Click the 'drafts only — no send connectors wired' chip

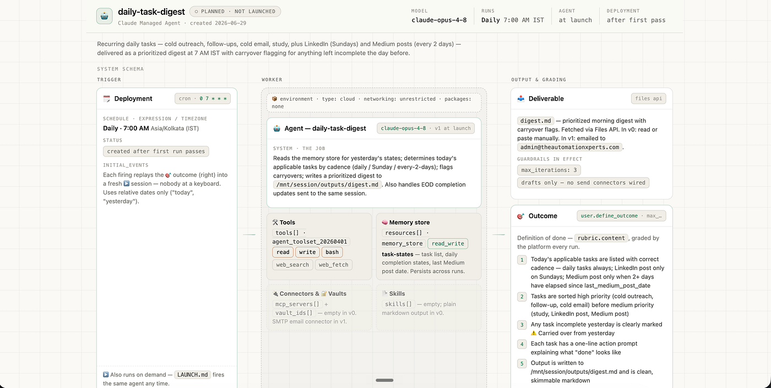(x=583, y=182)
